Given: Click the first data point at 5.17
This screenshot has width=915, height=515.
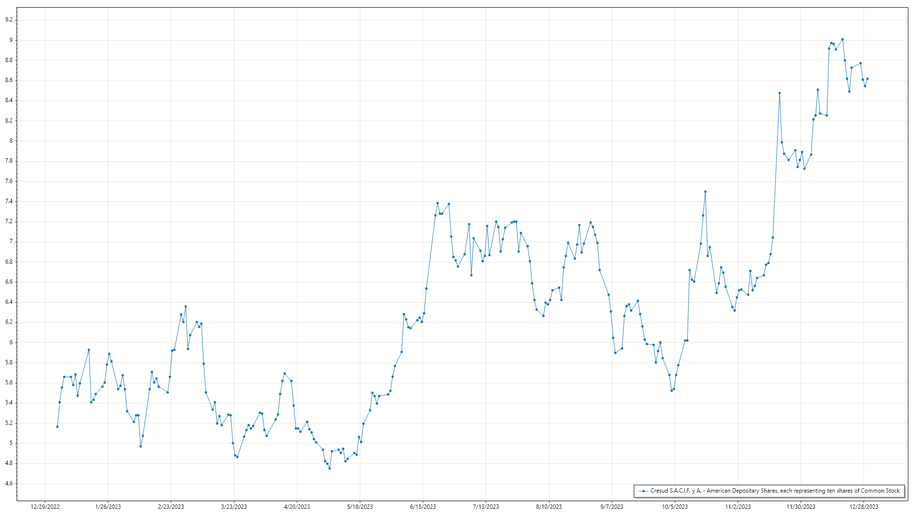Looking at the screenshot, I should [x=57, y=427].
